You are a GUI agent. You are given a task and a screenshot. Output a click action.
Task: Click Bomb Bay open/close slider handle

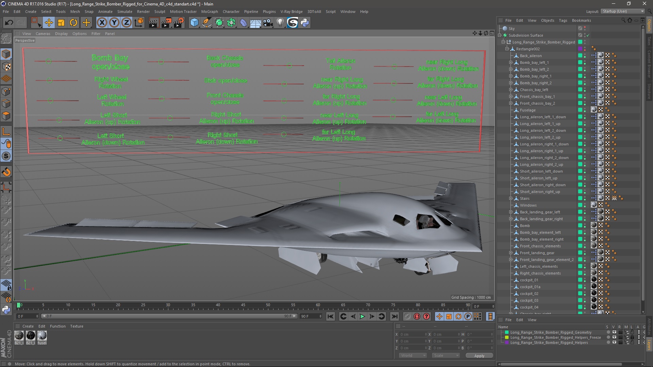[49, 62]
